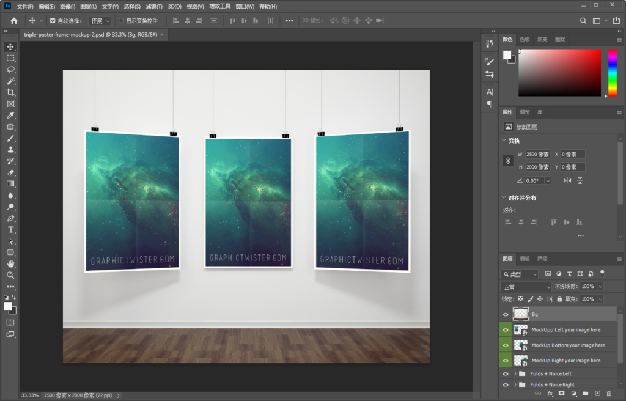Toggle the auto-select checkbox (自动选择)
Screen dimensions: 626x401
point(53,21)
